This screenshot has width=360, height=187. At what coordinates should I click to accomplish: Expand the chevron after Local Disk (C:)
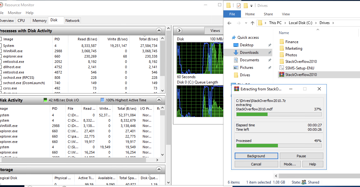coord(316,23)
